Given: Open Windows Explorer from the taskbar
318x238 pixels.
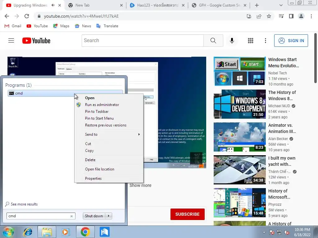Looking at the screenshot, I should 47,232.
